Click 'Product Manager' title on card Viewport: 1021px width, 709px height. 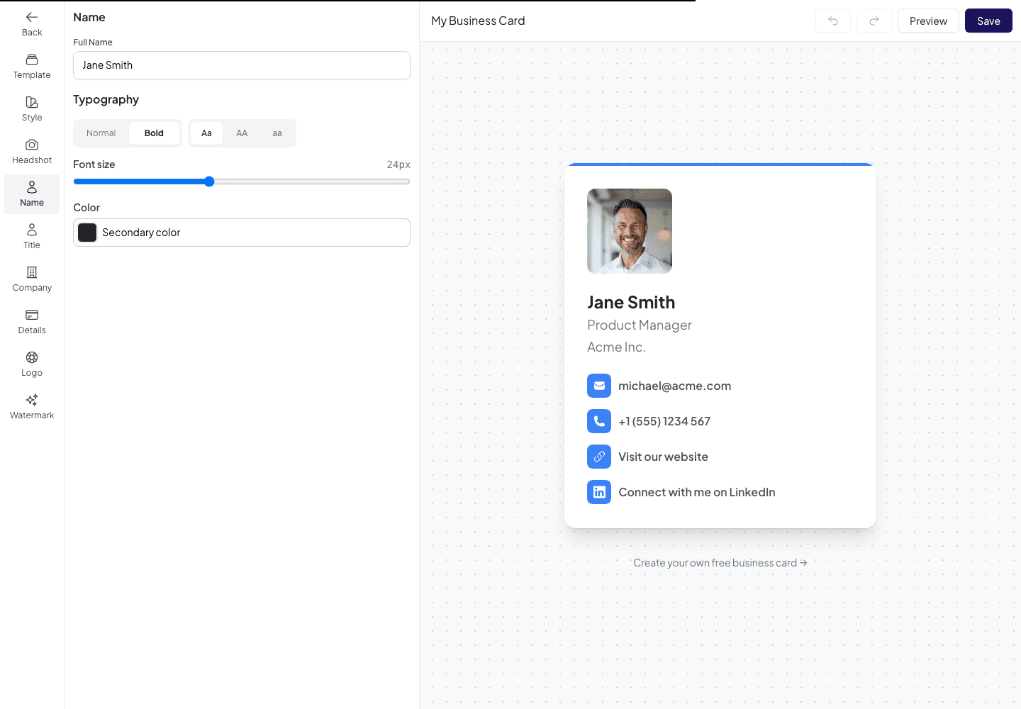(x=640, y=325)
